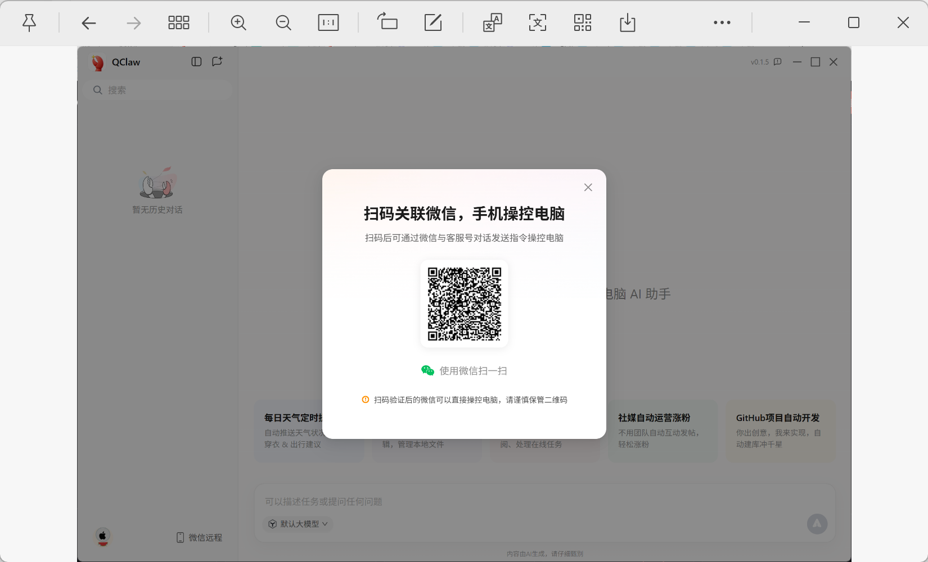This screenshot has width=928, height=562.
Task: Zoom in on the image
Action: tap(238, 22)
